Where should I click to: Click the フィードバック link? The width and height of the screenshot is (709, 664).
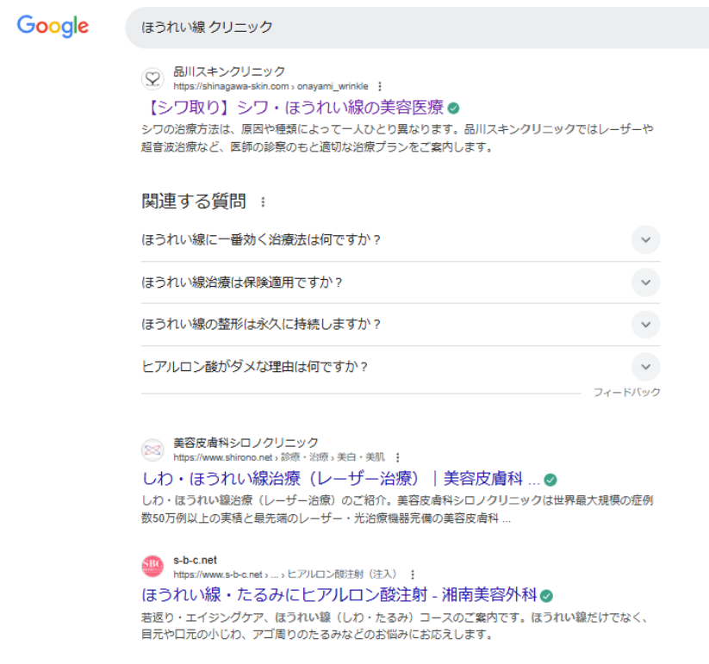627,391
